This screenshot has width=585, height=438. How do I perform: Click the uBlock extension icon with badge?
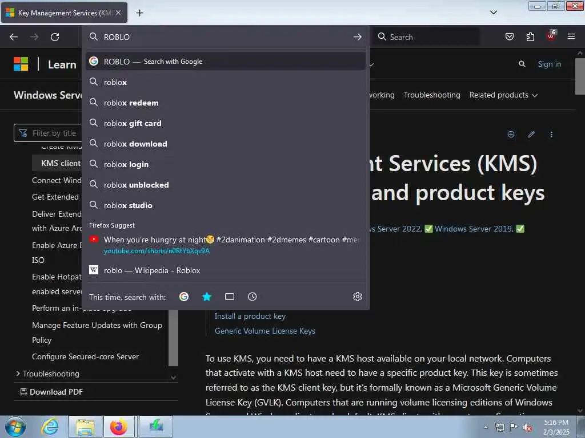[551, 36]
